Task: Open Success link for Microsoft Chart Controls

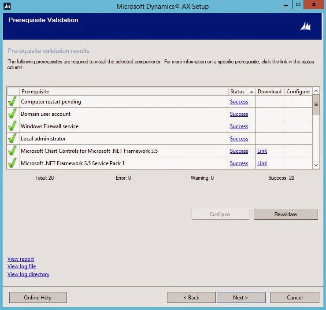Action: pos(239,151)
